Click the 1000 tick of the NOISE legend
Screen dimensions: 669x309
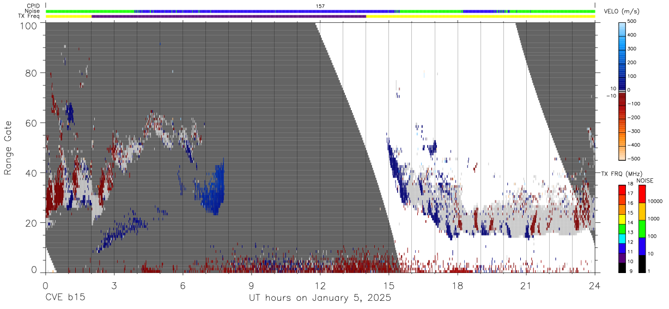point(654,219)
